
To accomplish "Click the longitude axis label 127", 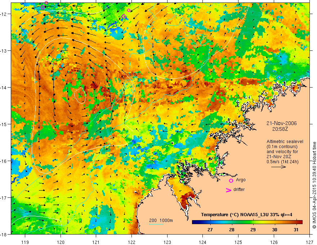I will (x=309, y=242).
